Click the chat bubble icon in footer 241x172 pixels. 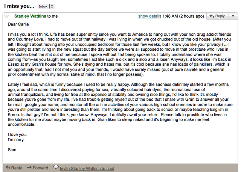click(56, 167)
